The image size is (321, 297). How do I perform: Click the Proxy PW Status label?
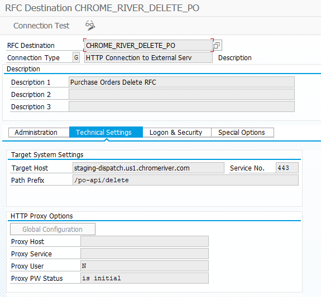[37, 279]
